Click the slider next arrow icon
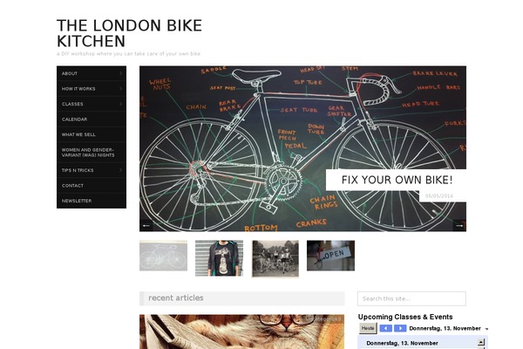 [x=459, y=226]
